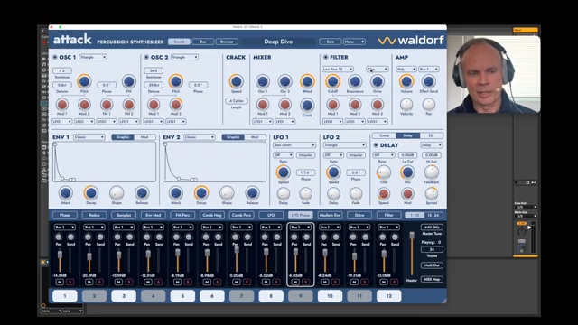The width and height of the screenshot is (578, 325).
Task: Open OSC 1 waveform Triangle dropdown
Action: pos(93,57)
